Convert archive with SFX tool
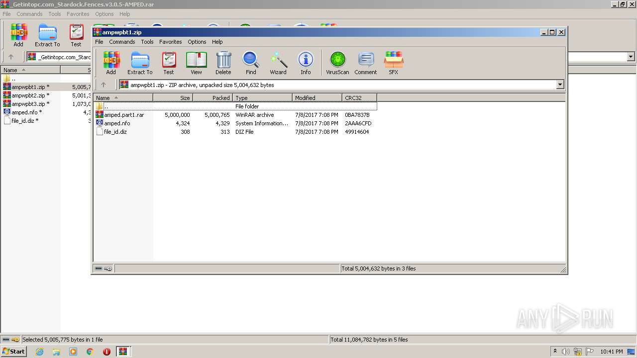Viewport: 637px width, 358px height. 394,63
